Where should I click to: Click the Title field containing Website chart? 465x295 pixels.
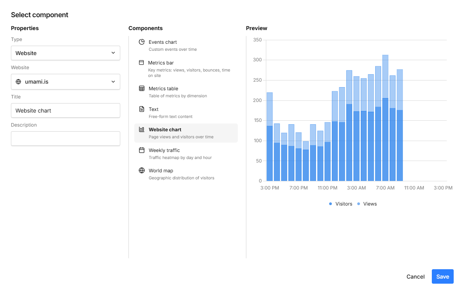click(x=65, y=111)
